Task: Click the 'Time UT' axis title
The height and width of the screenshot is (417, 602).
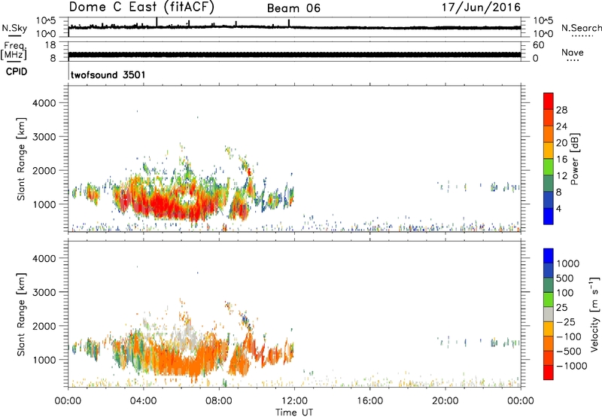Action: click(x=294, y=412)
